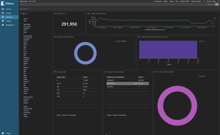Sort by Response Code (Name) column header
220x135 pixels.
[x=116, y=77]
